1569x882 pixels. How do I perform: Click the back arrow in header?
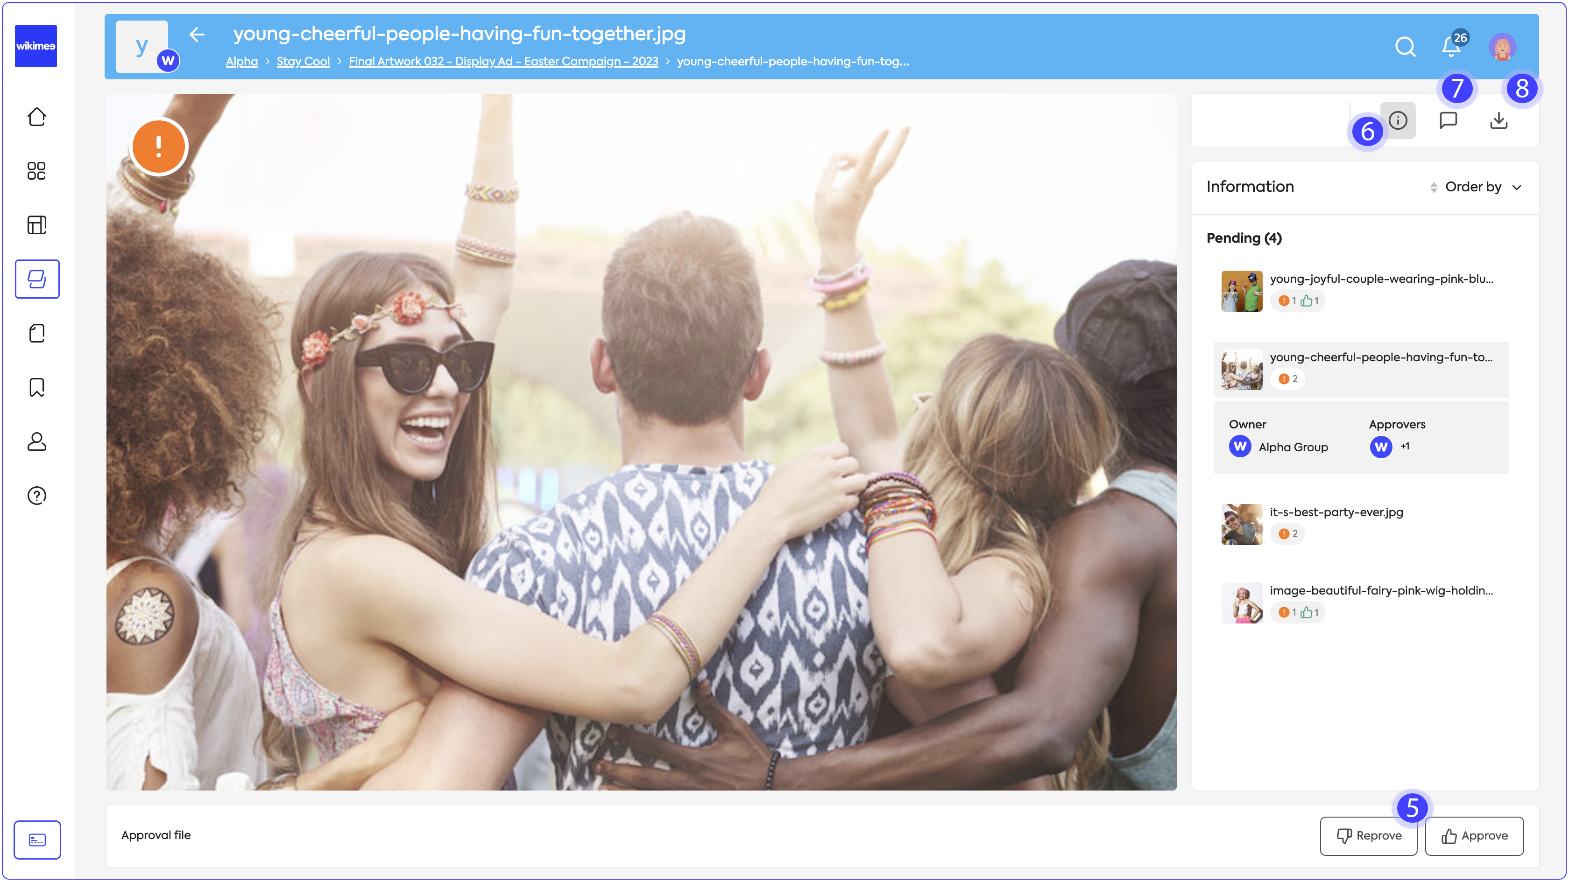pyautogui.click(x=197, y=35)
